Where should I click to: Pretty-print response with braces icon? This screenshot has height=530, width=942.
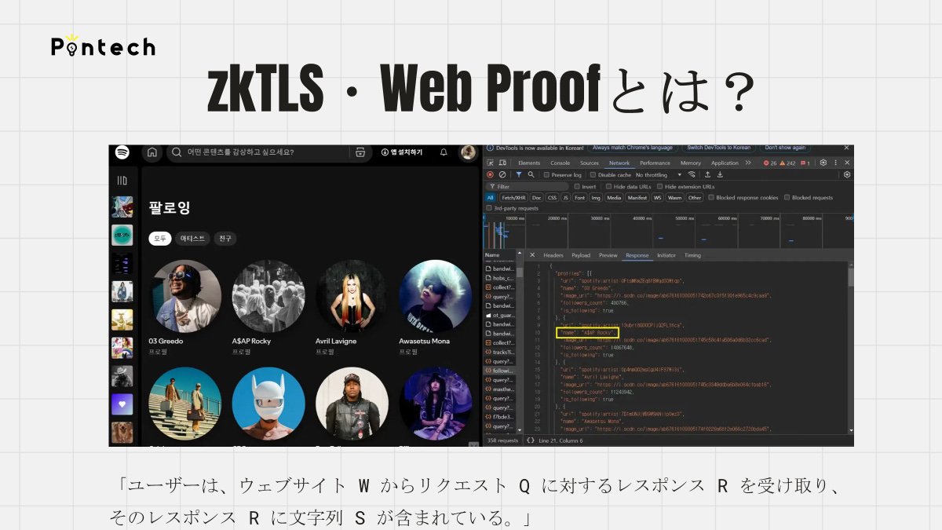[x=531, y=440]
